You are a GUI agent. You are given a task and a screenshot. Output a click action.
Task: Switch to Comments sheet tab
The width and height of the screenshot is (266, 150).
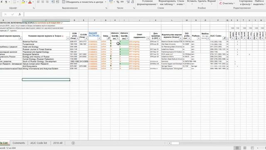click(19, 143)
